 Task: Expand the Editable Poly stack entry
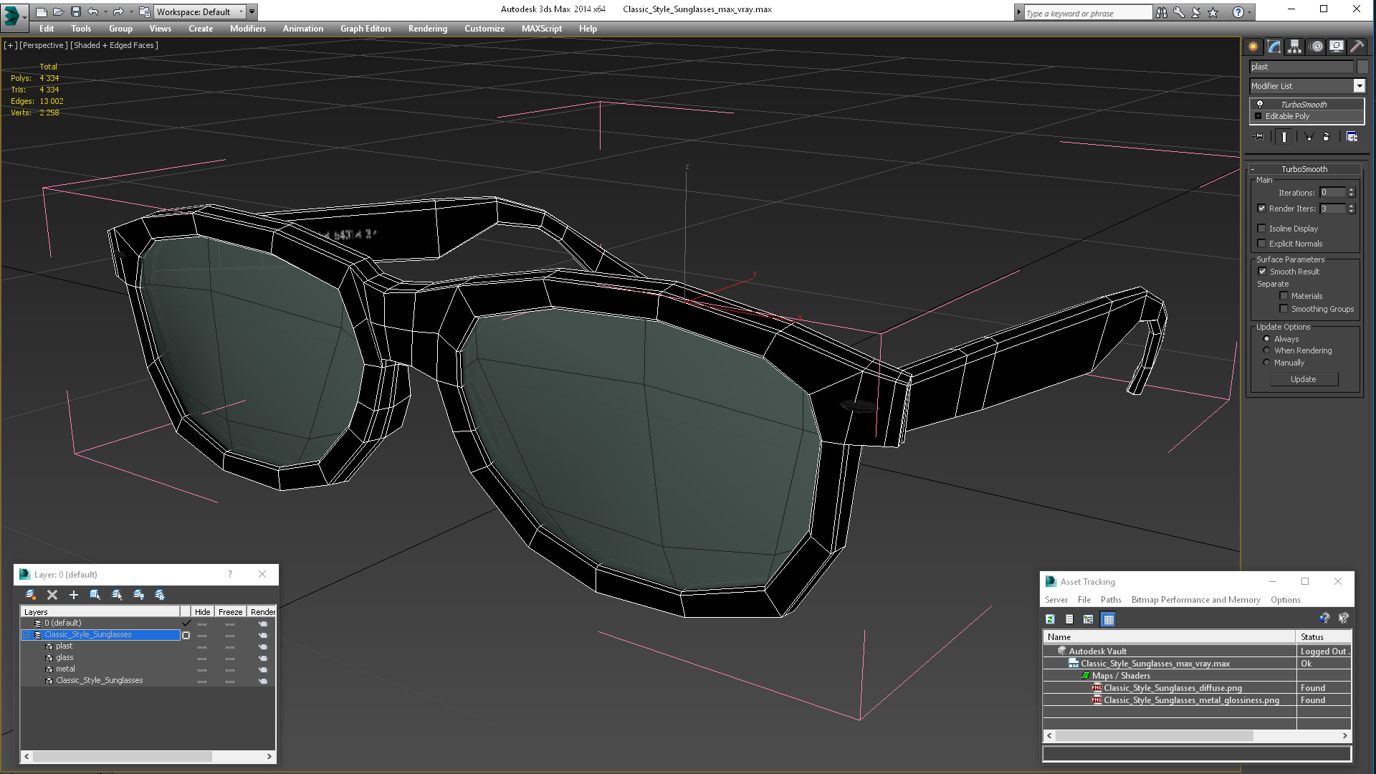[x=1258, y=116]
